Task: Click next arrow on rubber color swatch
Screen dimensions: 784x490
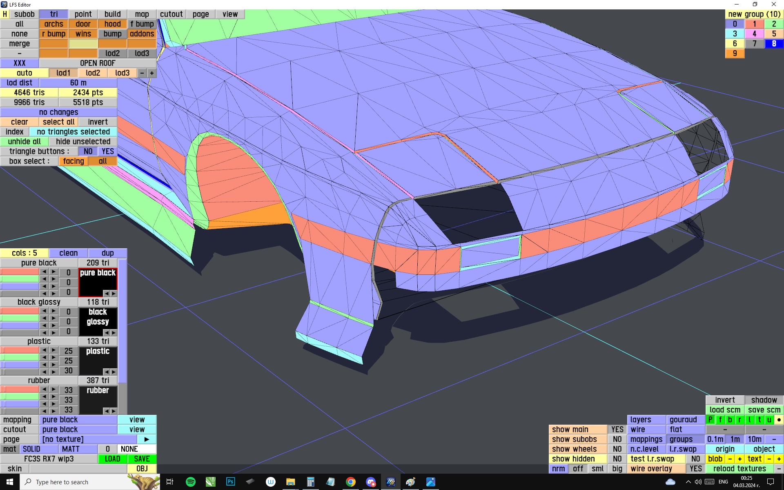Action: (x=114, y=411)
